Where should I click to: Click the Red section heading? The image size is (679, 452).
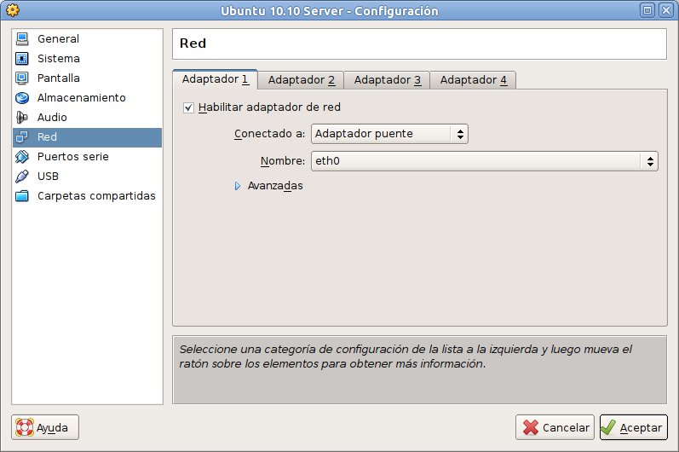click(x=193, y=43)
